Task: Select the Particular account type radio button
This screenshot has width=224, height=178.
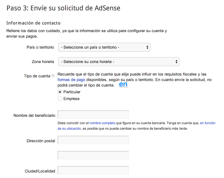Action: click(x=60, y=92)
